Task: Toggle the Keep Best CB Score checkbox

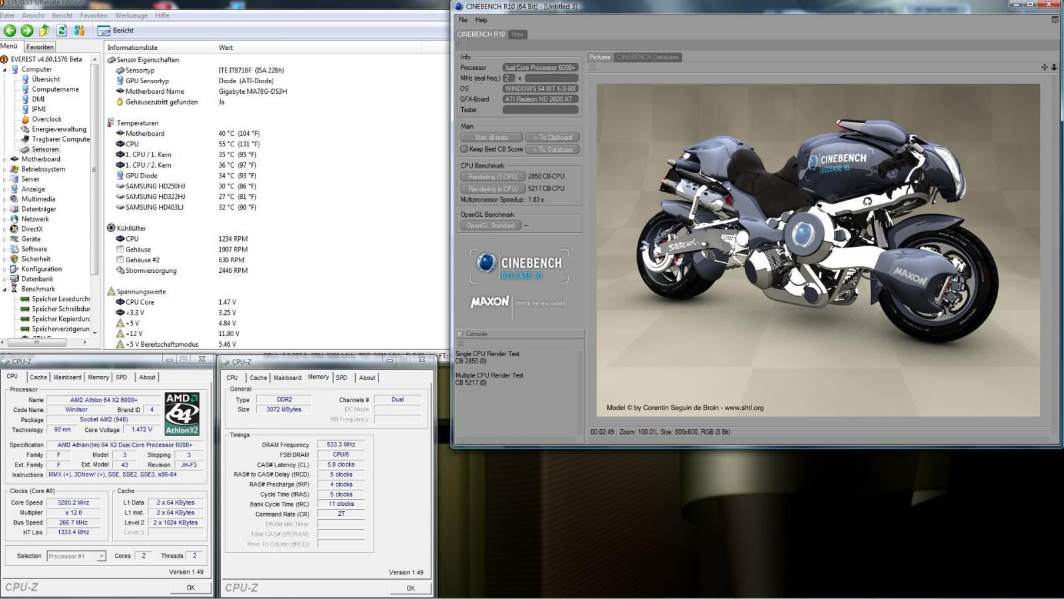Action: 464,149
